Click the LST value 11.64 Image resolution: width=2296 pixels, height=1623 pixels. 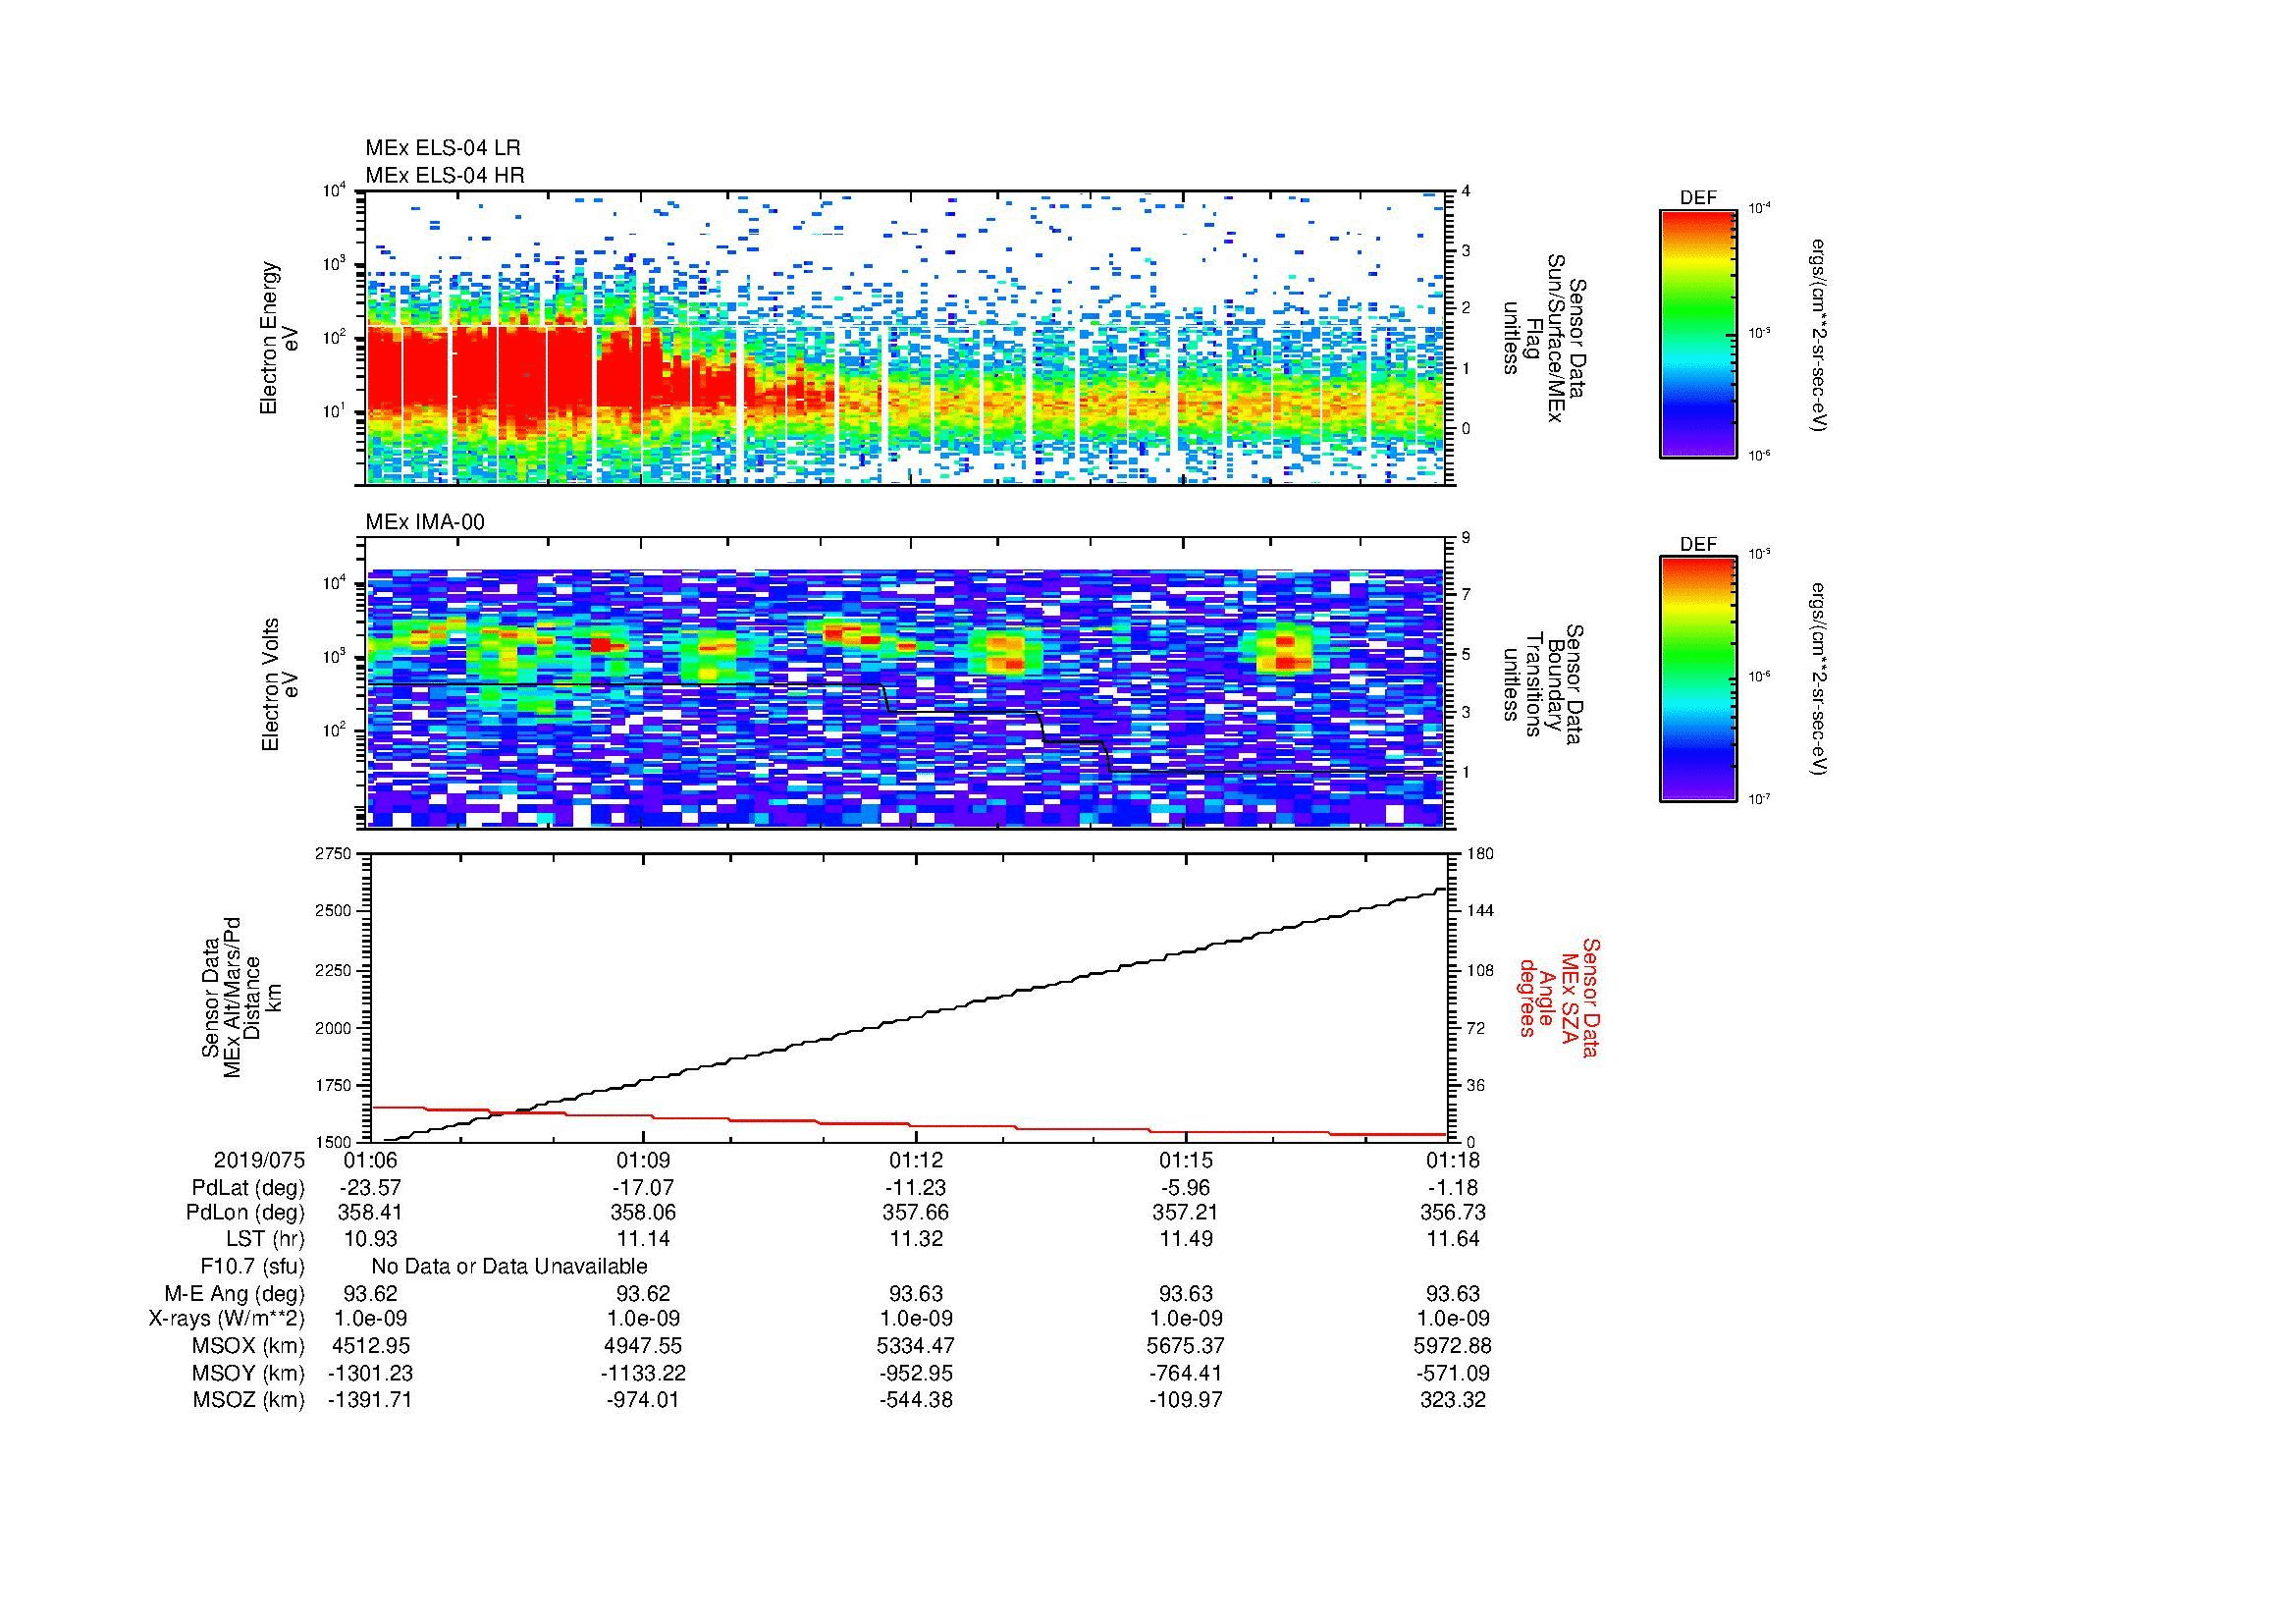point(1452,1239)
